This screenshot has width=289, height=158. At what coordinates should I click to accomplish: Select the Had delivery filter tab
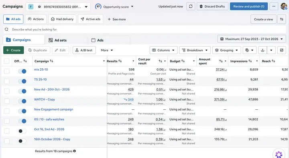(x=62, y=19)
